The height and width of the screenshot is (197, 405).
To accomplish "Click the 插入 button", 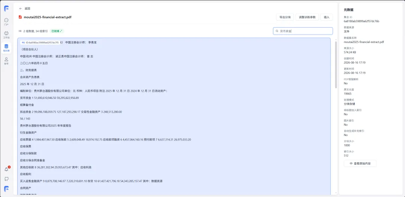I will tap(327, 17).
